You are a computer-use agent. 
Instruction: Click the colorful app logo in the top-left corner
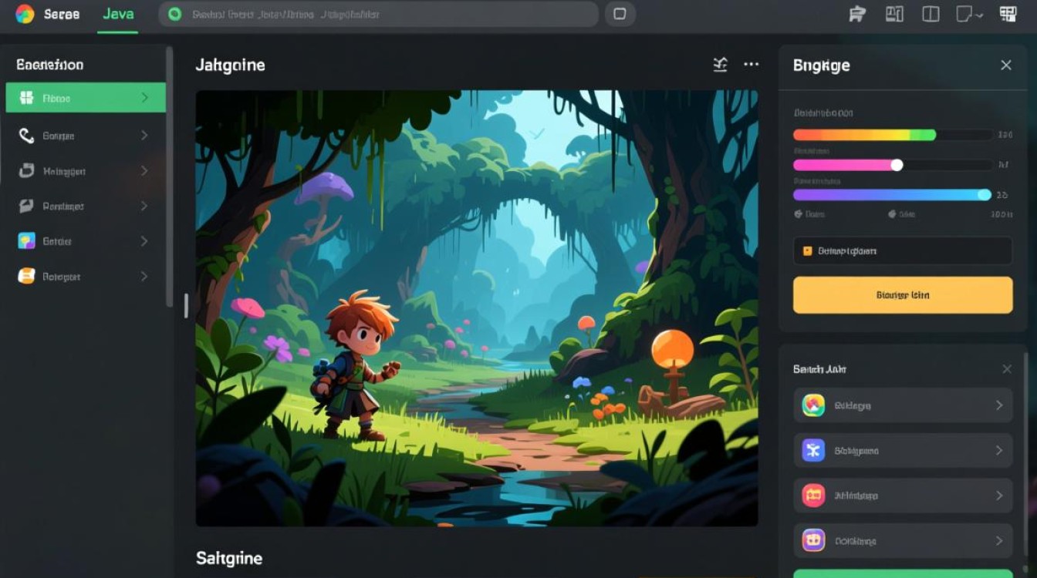(25, 14)
